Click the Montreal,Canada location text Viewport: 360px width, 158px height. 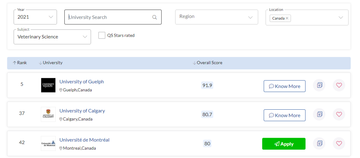(77, 148)
